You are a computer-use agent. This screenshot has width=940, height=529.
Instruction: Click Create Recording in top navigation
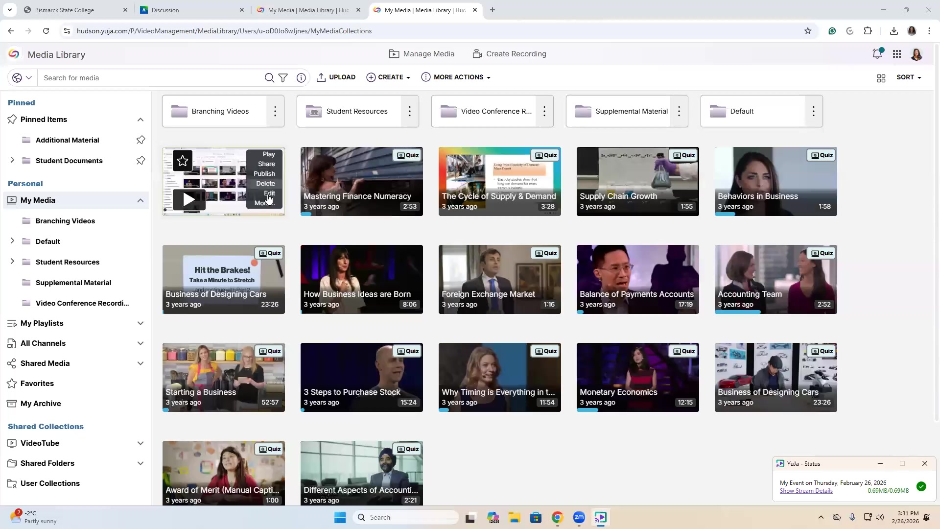pos(509,54)
